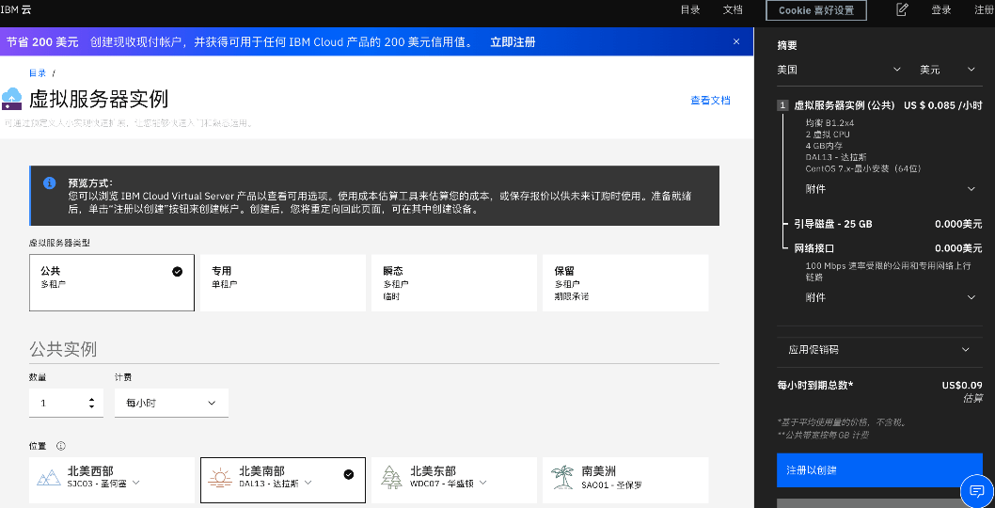Click the 注册以创建 button
995x508 pixels.
(879, 470)
